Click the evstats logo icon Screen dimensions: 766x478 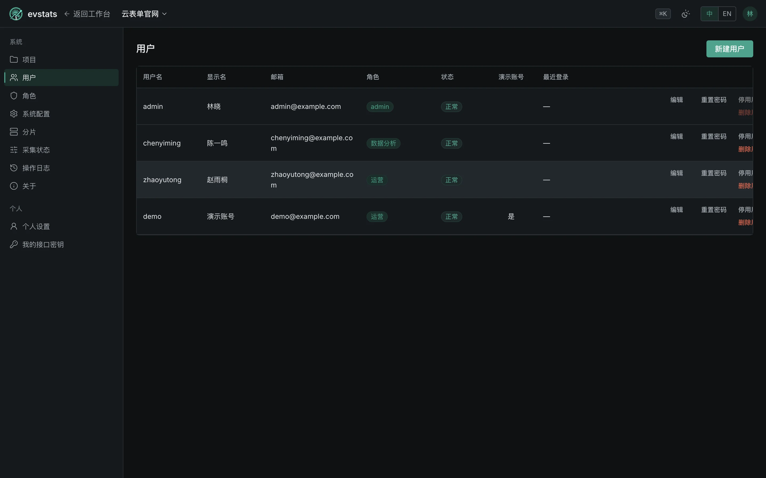(16, 14)
